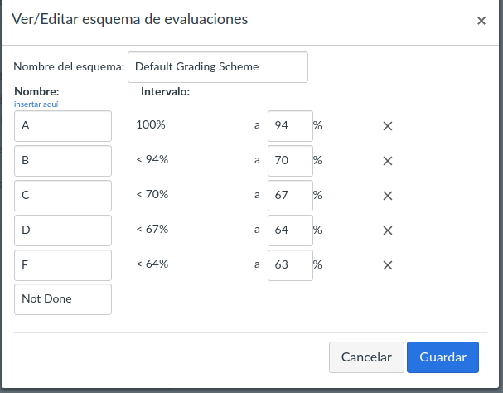This screenshot has height=393, width=503.
Task: Delete the D grade row
Action: (387, 230)
